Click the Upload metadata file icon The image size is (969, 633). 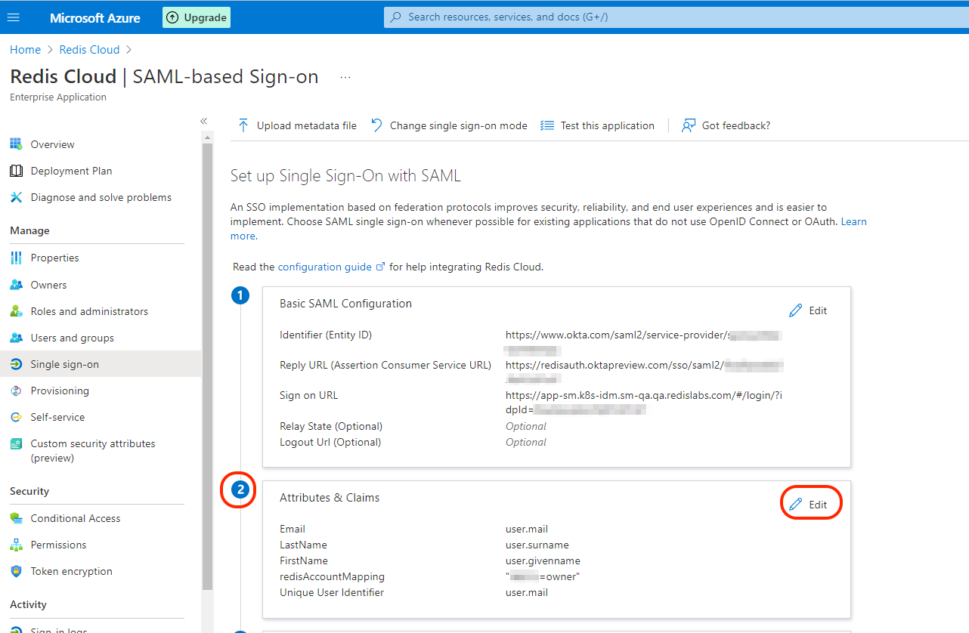tap(243, 125)
